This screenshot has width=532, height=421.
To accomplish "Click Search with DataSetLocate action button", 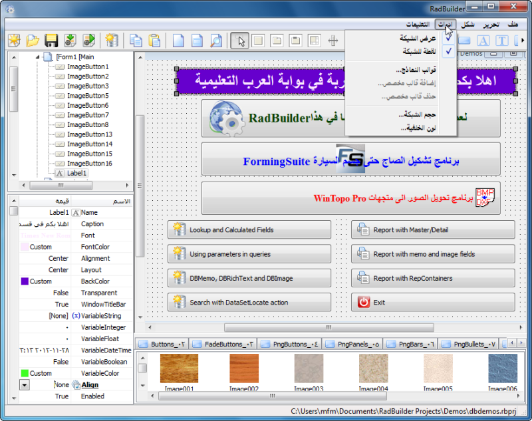I will tap(249, 302).
